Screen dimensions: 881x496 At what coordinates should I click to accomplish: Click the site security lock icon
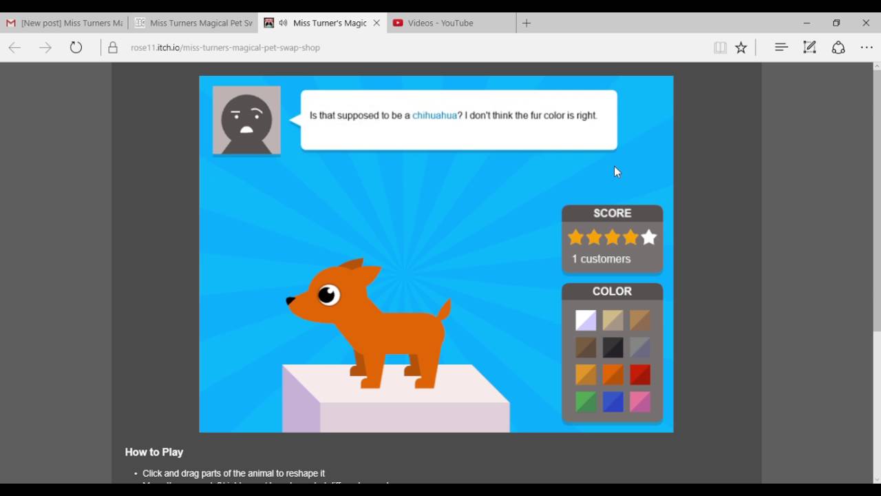pos(113,48)
